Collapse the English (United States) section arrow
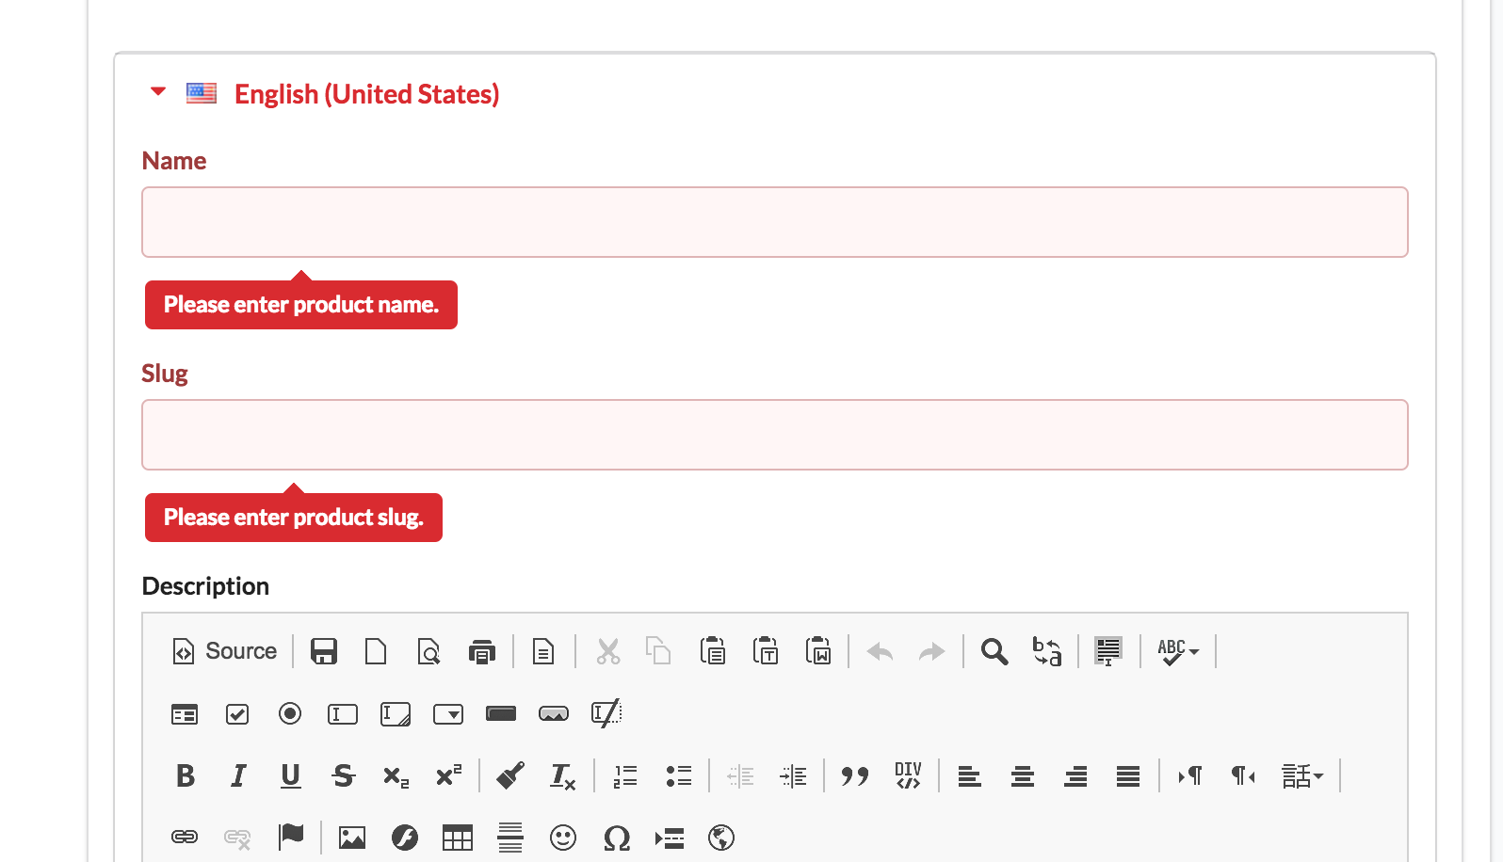The height and width of the screenshot is (862, 1503). (158, 91)
